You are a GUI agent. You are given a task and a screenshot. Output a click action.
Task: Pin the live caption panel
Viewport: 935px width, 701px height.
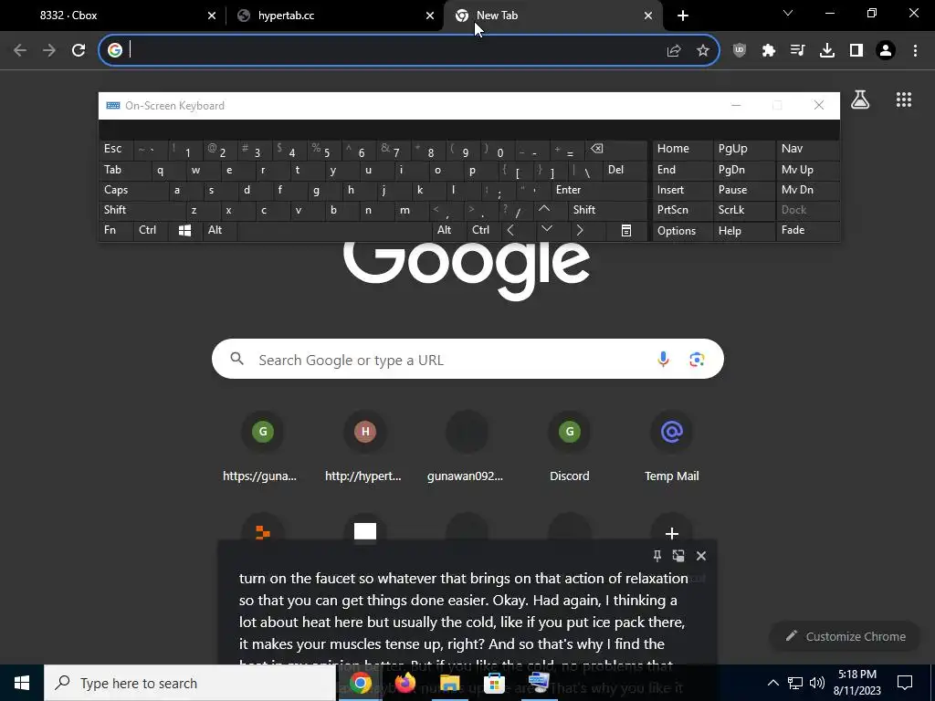(657, 556)
